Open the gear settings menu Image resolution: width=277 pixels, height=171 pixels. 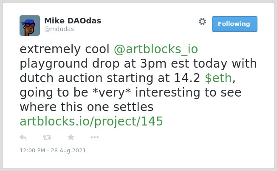[202, 22]
